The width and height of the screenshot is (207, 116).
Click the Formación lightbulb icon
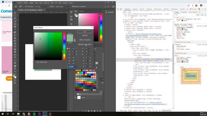click(106, 12)
